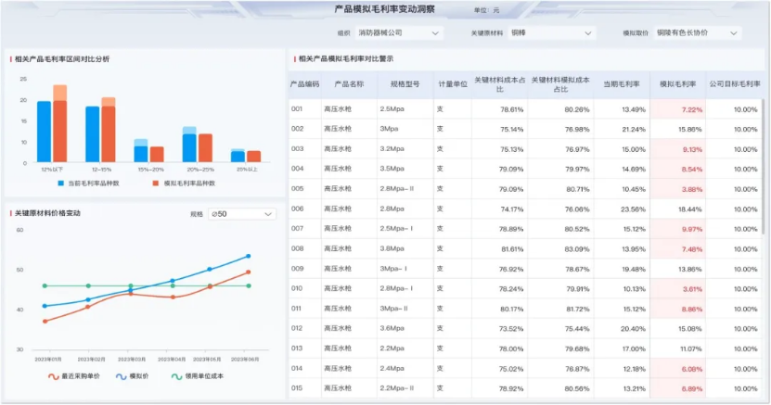Click the 关键原材料价格变动 panel title
The width and height of the screenshot is (771, 405).
point(47,213)
